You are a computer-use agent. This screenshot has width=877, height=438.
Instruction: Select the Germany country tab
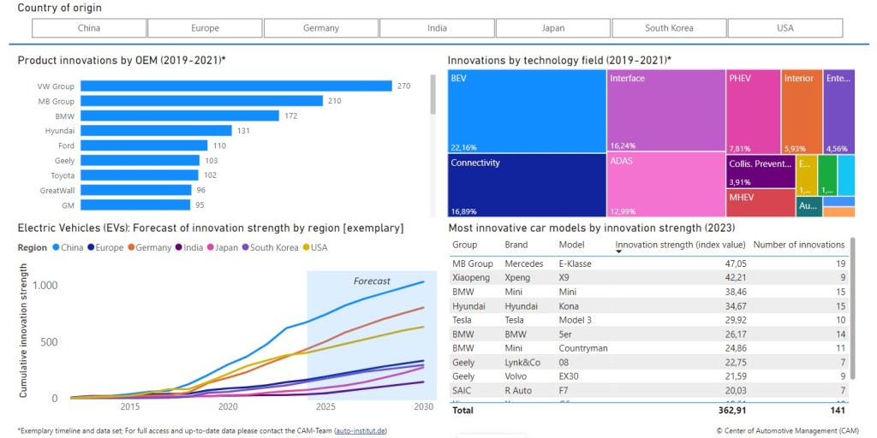321,28
